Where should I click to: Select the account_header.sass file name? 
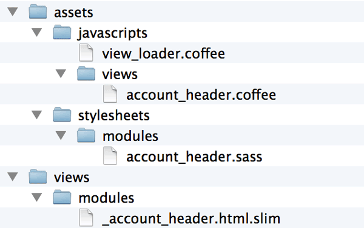194,157
